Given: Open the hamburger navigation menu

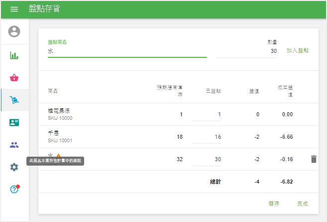Looking at the screenshot, I should click(14, 9).
